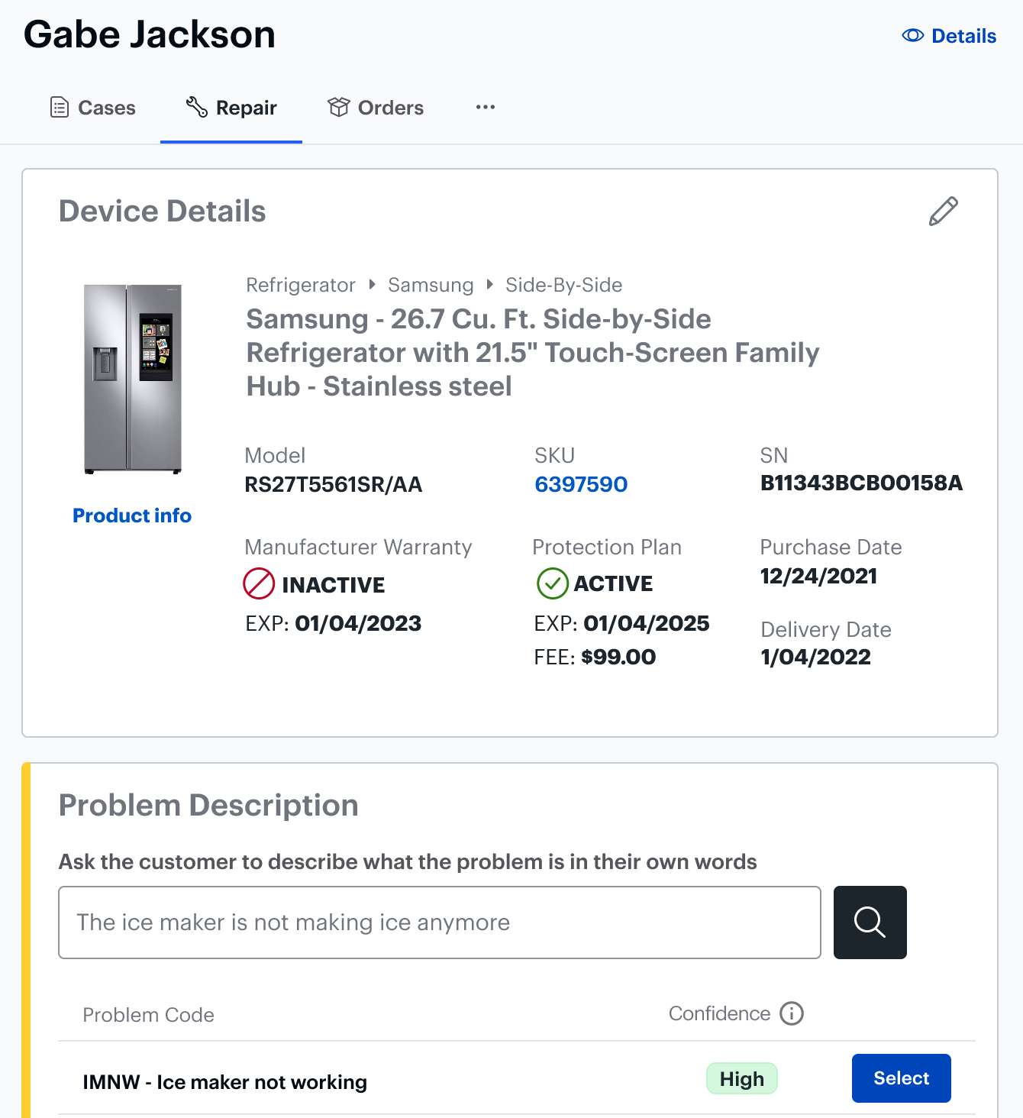The width and height of the screenshot is (1023, 1118).
Task: Click model number RS27T5561SR/AA
Action: click(334, 484)
